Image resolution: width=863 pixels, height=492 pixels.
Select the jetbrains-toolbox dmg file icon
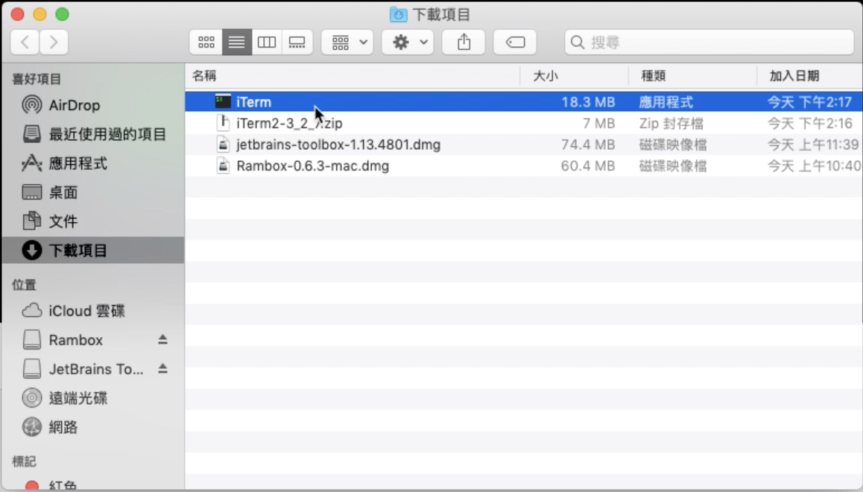point(223,144)
